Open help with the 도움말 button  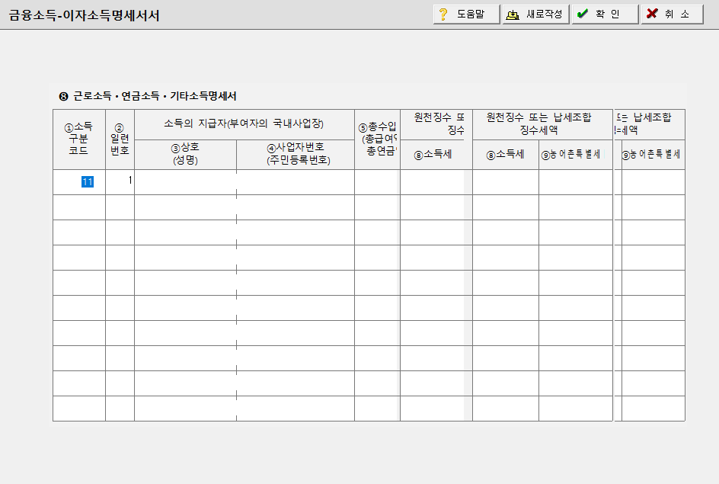(466, 14)
